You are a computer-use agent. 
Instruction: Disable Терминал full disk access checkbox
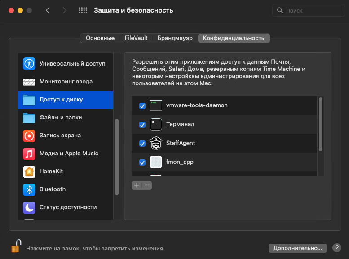click(x=142, y=125)
